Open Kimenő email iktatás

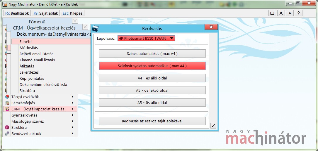click(51, 60)
